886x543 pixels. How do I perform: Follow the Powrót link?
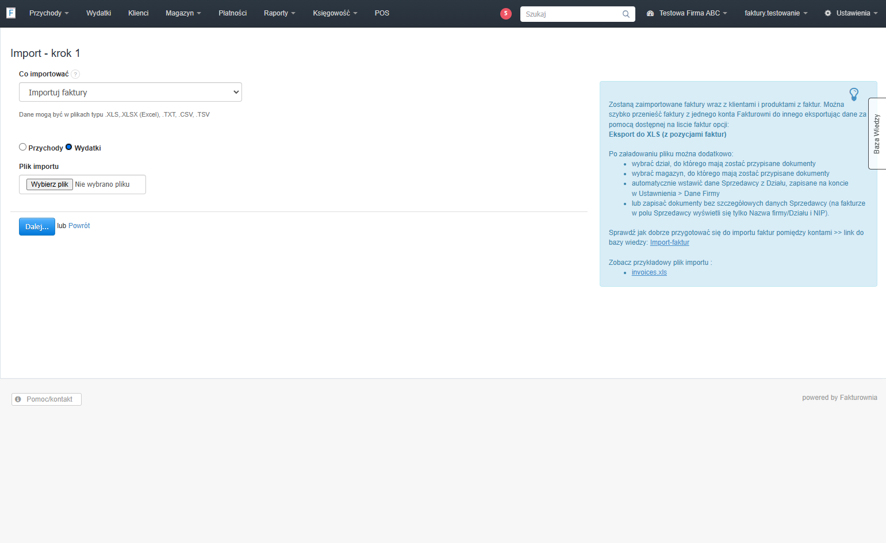coord(79,226)
